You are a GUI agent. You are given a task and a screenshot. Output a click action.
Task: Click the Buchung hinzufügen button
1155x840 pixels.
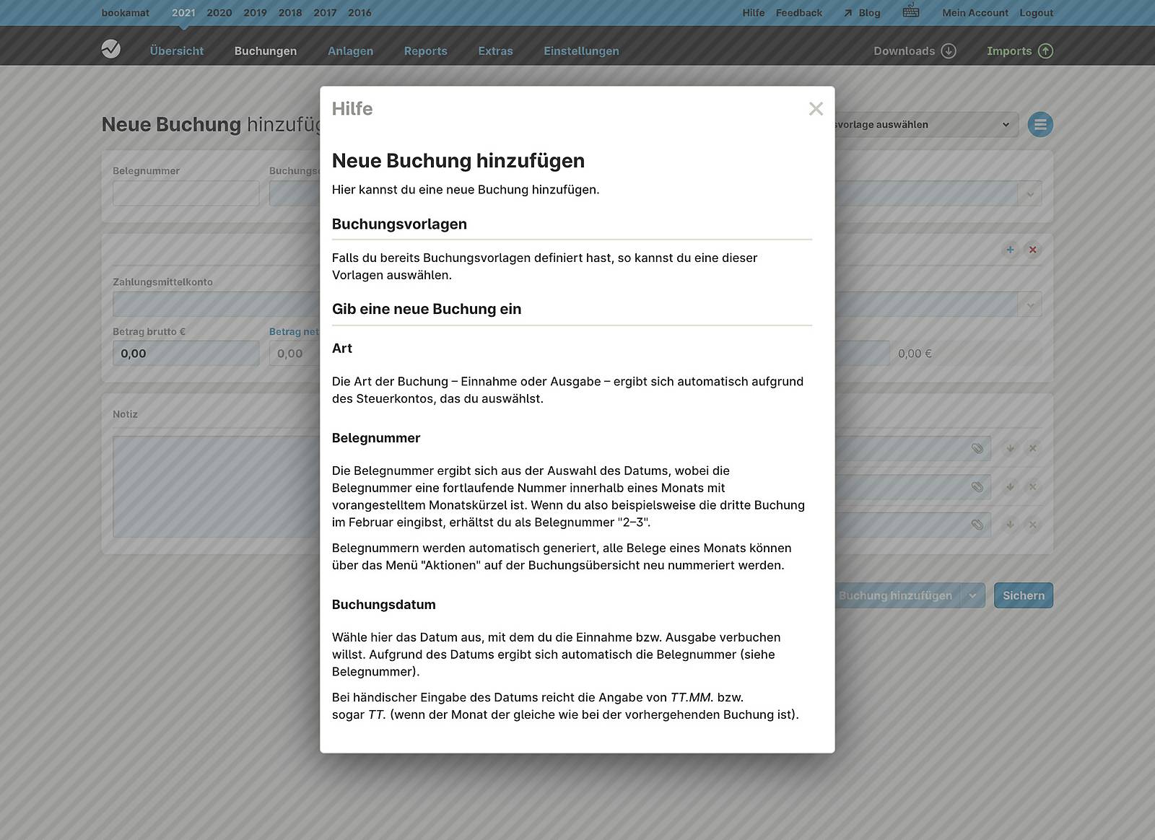(x=896, y=595)
